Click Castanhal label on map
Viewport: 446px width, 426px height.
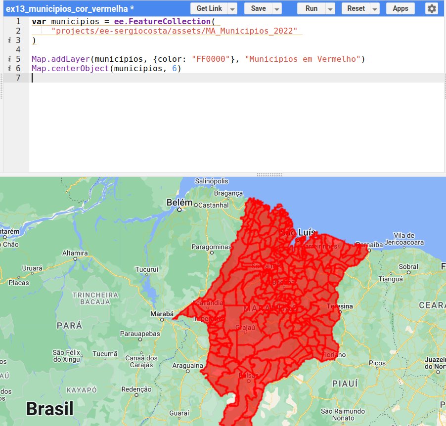pyautogui.click(x=213, y=205)
